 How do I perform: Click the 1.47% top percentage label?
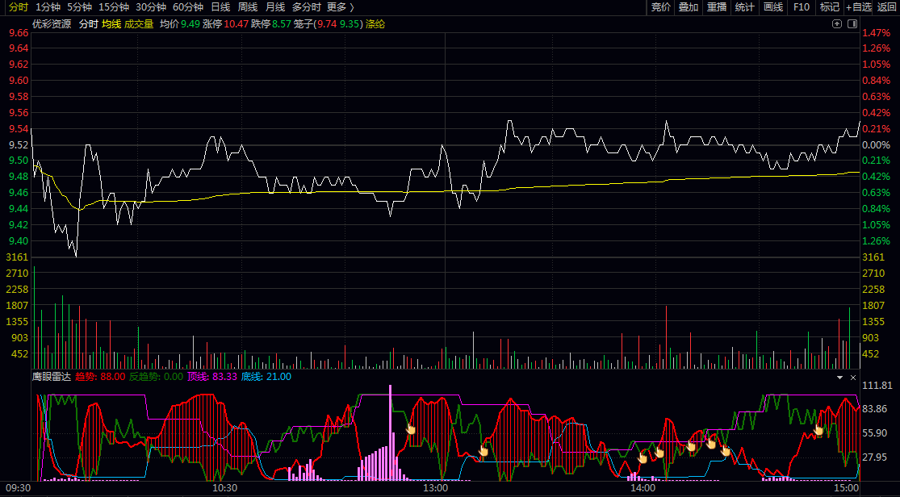[x=877, y=33]
